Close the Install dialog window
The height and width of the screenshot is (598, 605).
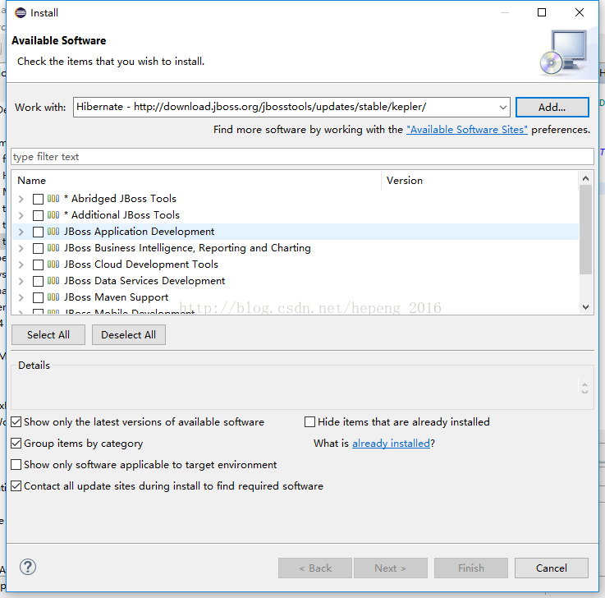coord(580,12)
